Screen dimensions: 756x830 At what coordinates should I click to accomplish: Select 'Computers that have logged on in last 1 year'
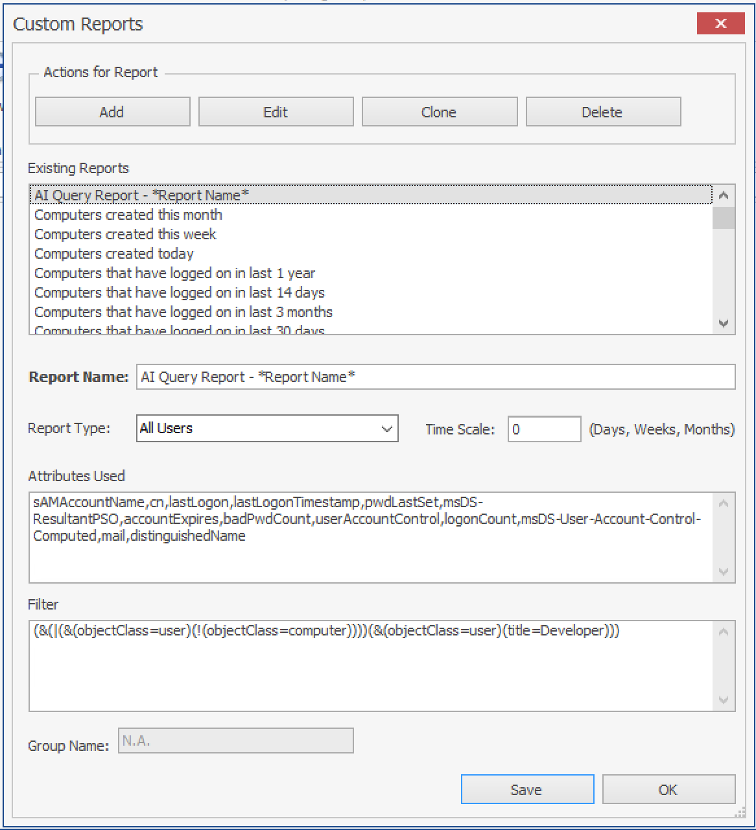click(174, 273)
